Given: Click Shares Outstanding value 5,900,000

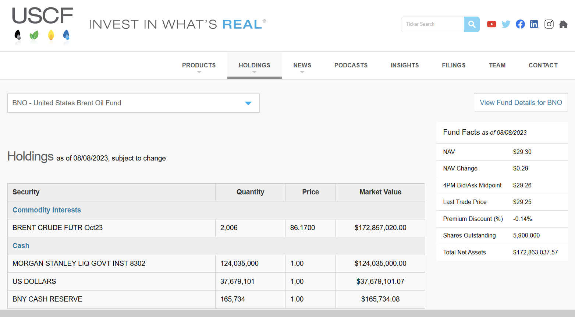Looking at the screenshot, I should pos(526,235).
